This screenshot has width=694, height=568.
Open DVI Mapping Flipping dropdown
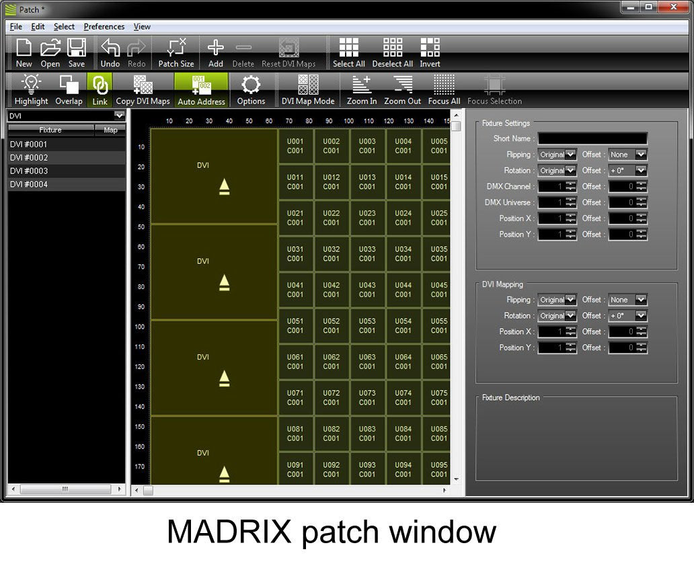pyautogui.click(x=557, y=300)
